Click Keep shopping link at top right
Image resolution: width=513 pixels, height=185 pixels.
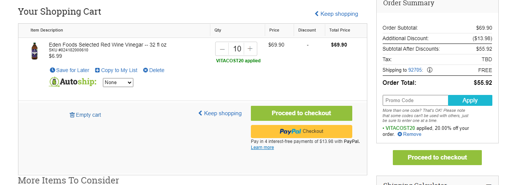click(336, 14)
